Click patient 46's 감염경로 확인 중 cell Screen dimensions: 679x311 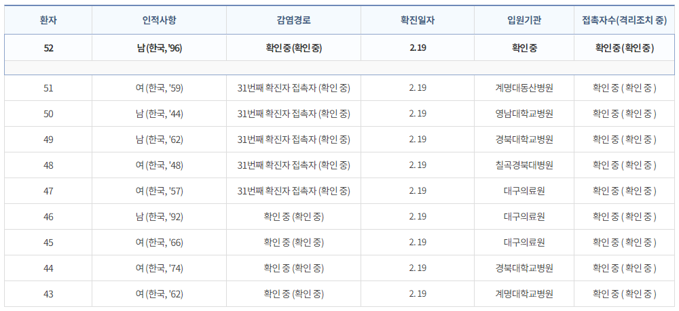click(293, 216)
